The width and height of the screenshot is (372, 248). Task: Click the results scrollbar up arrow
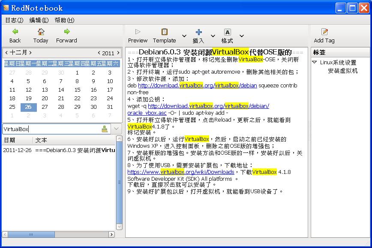click(x=119, y=138)
